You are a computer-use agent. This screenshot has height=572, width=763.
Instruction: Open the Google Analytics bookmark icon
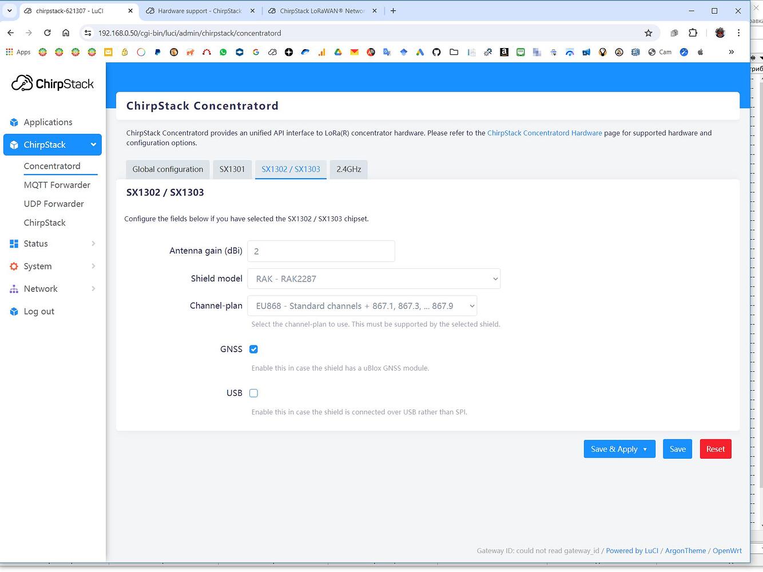321,52
